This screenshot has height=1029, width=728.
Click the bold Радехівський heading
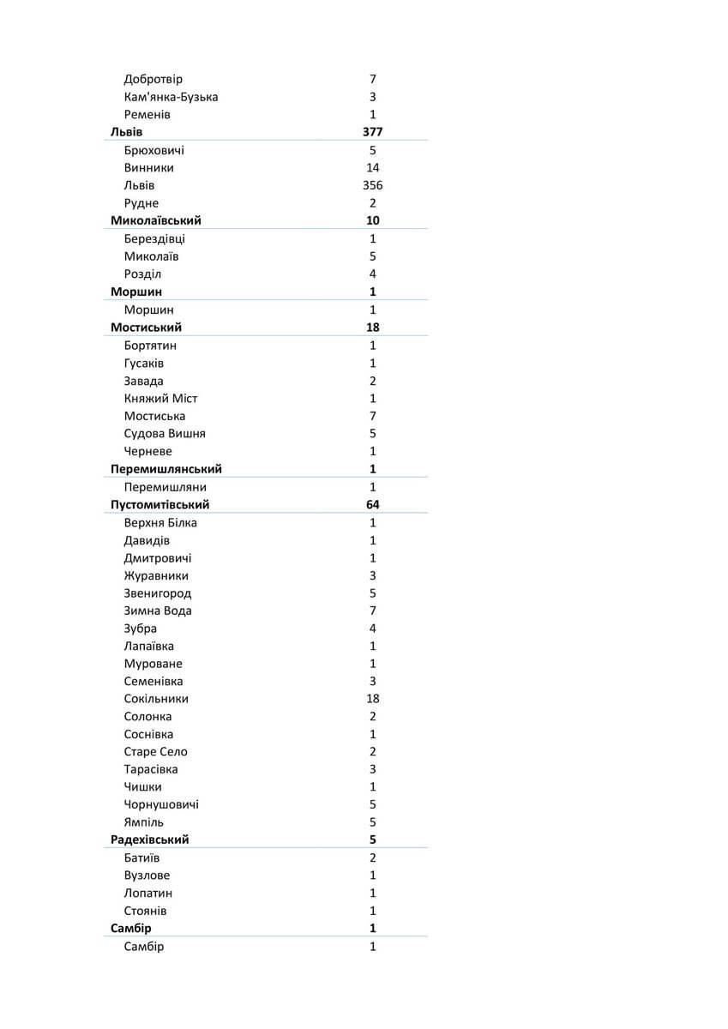tap(150, 840)
